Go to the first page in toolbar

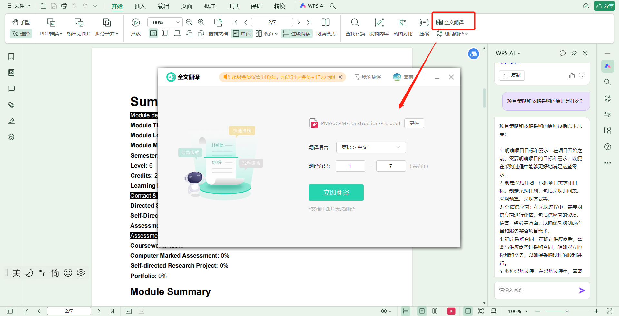click(x=235, y=22)
